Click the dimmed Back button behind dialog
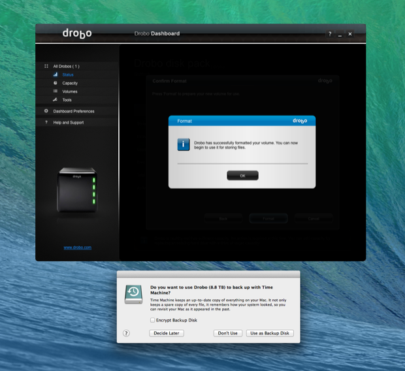The height and width of the screenshot is (371, 405). click(x=223, y=219)
